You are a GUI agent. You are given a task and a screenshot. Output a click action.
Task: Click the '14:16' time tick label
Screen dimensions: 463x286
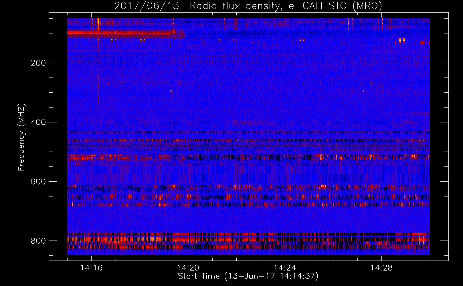pyautogui.click(x=91, y=268)
